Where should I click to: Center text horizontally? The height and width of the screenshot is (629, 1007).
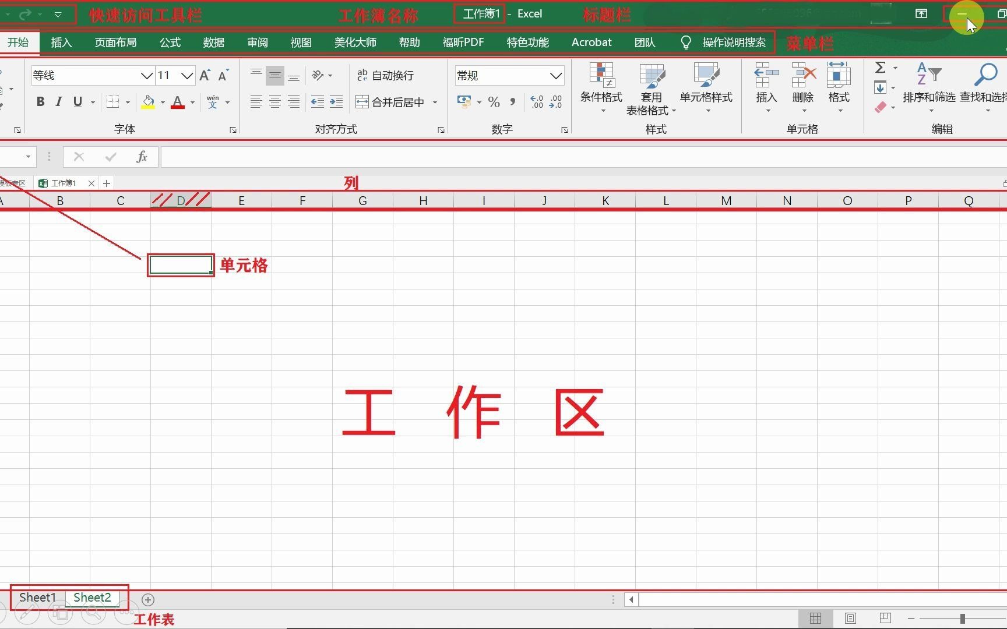pos(274,102)
